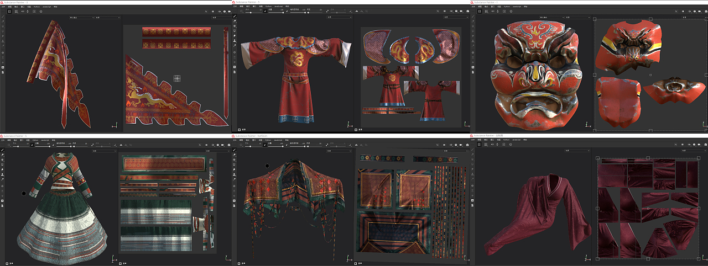Toggle flow pen pressure in the striped dress window
708x266 pixels.
[53, 145]
